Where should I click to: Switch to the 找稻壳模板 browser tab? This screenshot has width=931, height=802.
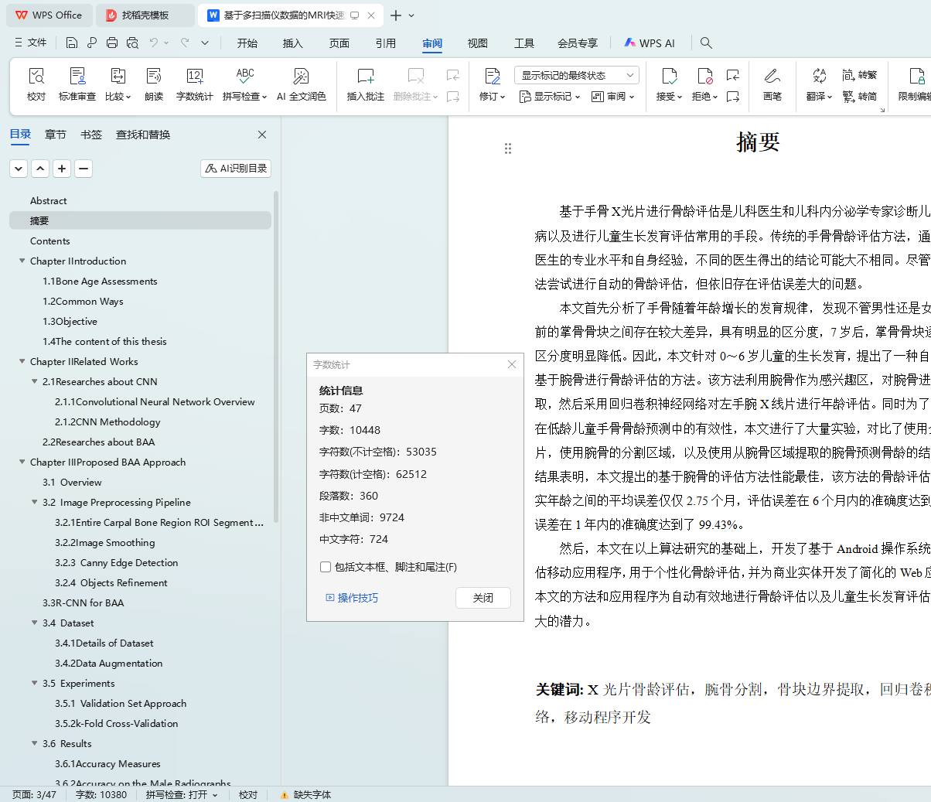pos(145,15)
